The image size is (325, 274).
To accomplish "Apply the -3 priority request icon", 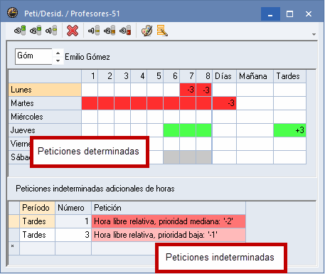I will [x=125, y=31].
